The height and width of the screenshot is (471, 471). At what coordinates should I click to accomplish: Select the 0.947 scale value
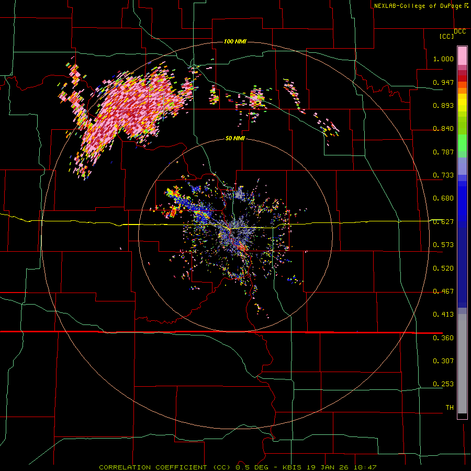(443, 82)
